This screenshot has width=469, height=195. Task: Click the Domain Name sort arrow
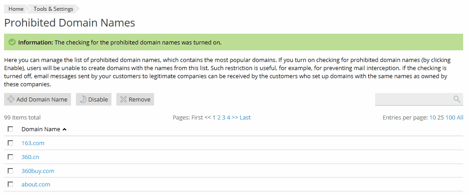click(x=65, y=129)
